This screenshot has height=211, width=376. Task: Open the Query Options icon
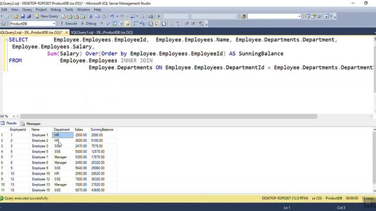click(x=121, y=23)
